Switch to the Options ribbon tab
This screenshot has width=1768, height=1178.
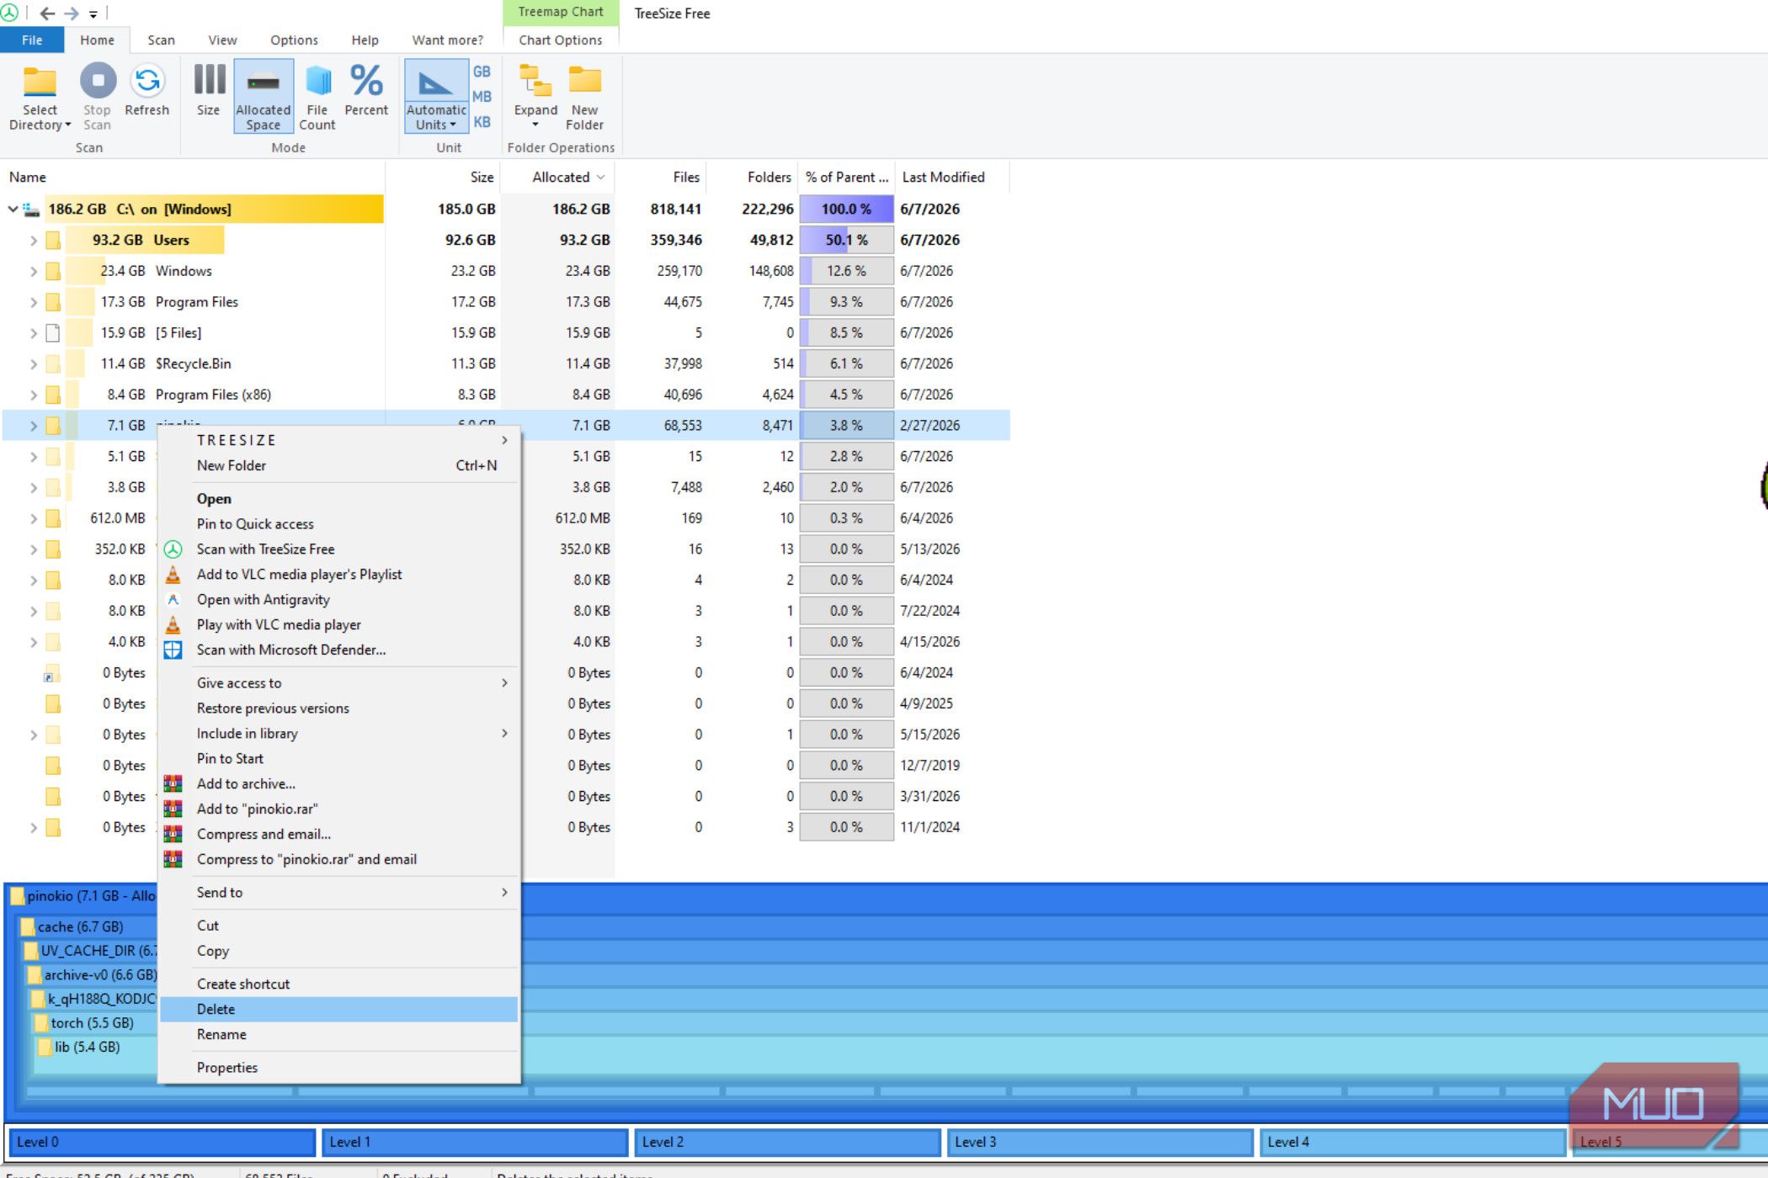pyautogui.click(x=294, y=40)
